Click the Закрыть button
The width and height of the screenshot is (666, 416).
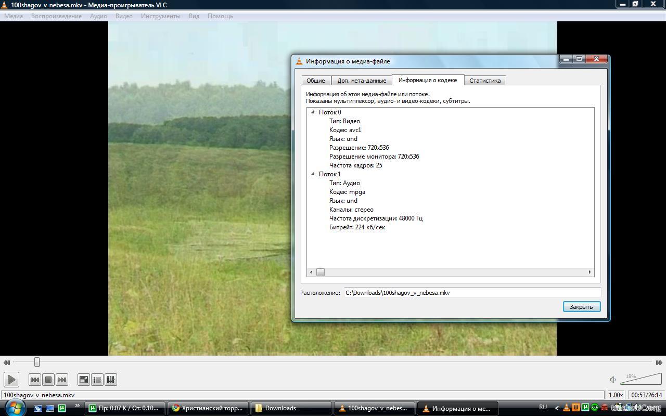[581, 307]
